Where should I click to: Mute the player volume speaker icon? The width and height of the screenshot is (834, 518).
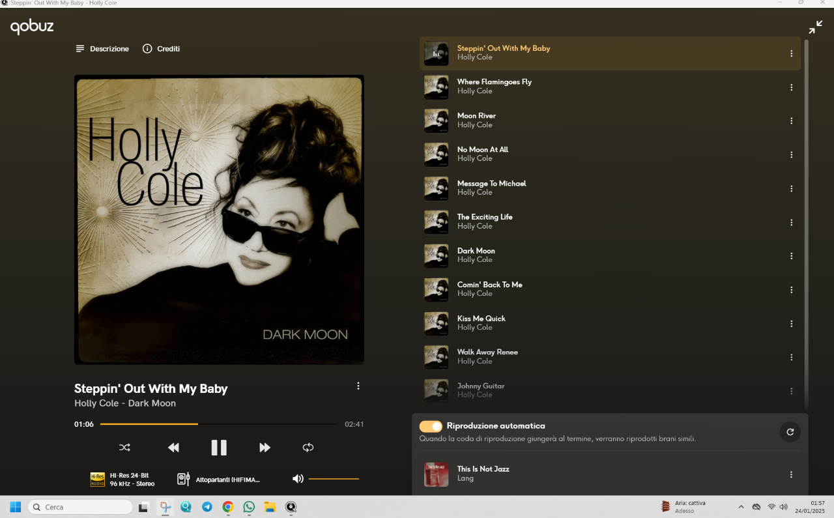pyautogui.click(x=298, y=479)
